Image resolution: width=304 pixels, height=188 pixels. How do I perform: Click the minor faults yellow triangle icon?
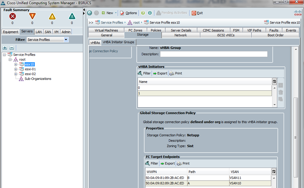[x=52, y=16]
